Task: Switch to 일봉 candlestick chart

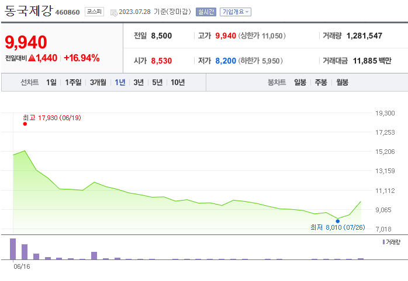Action: tap(300, 83)
